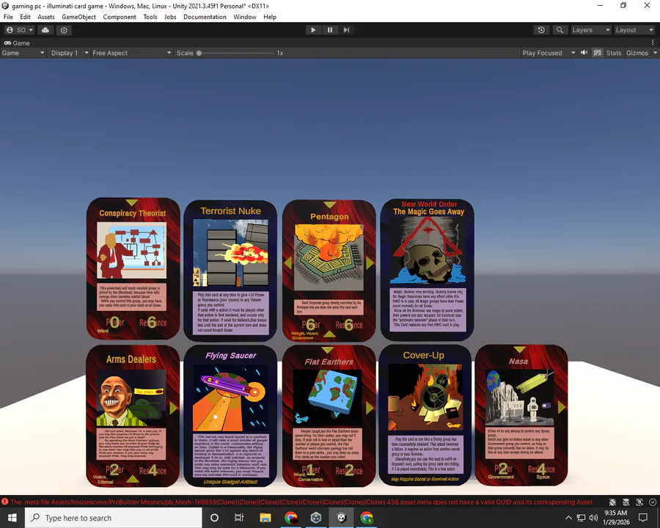Open the Play Focused dropdown

point(549,53)
